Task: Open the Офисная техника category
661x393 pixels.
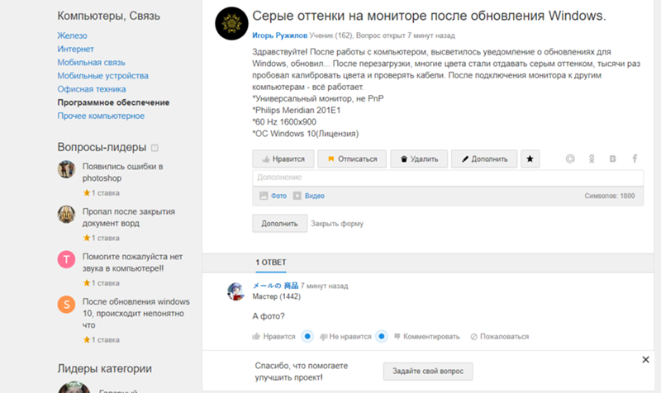Action: (x=92, y=89)
